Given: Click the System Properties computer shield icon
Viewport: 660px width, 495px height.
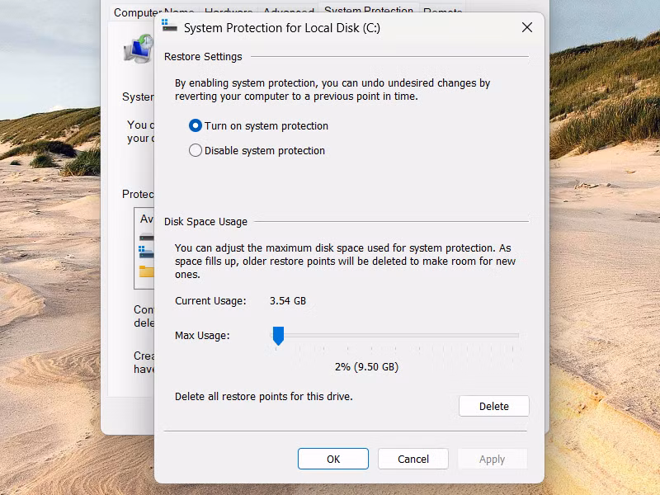Looking at the screenshot, I should (137, 51).
